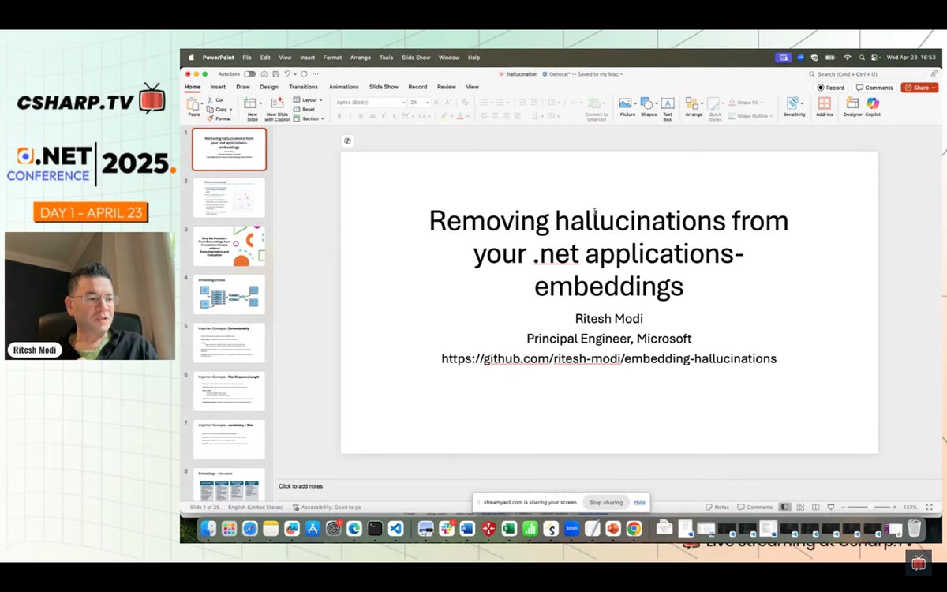Screen dimensions: 947x592
Task: Toggle Italic formatting
Action: click(350, 116)
